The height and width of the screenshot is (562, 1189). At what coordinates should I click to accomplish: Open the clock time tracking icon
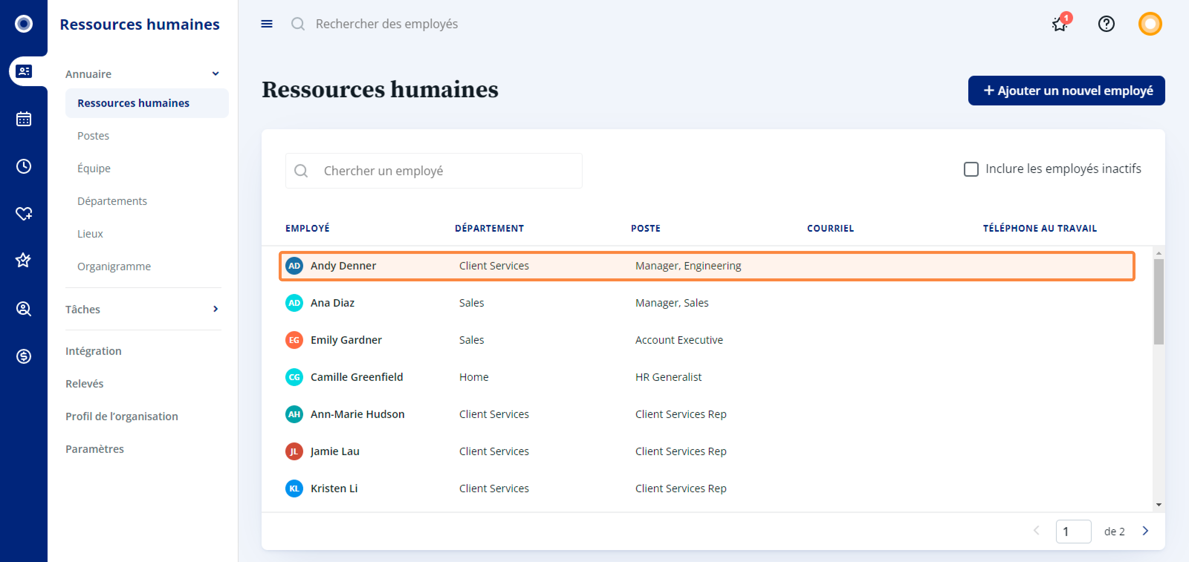23,166
